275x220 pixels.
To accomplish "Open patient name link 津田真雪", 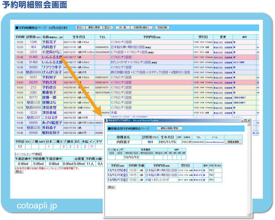I will tap(49, 108).
